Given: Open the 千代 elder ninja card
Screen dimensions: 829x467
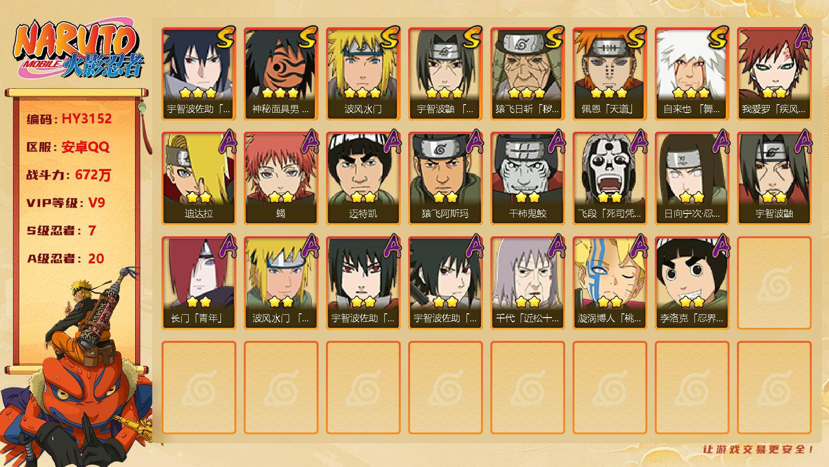Looking at the screenshot, I should tap(527, 283).
